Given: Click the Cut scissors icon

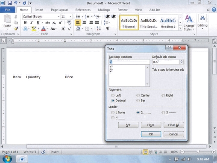Looking at the screenshot, I should click(16, 17).
